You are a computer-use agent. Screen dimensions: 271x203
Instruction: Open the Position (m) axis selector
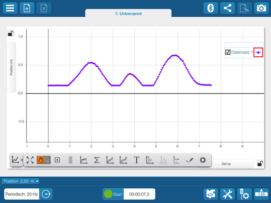coord(11,67)
